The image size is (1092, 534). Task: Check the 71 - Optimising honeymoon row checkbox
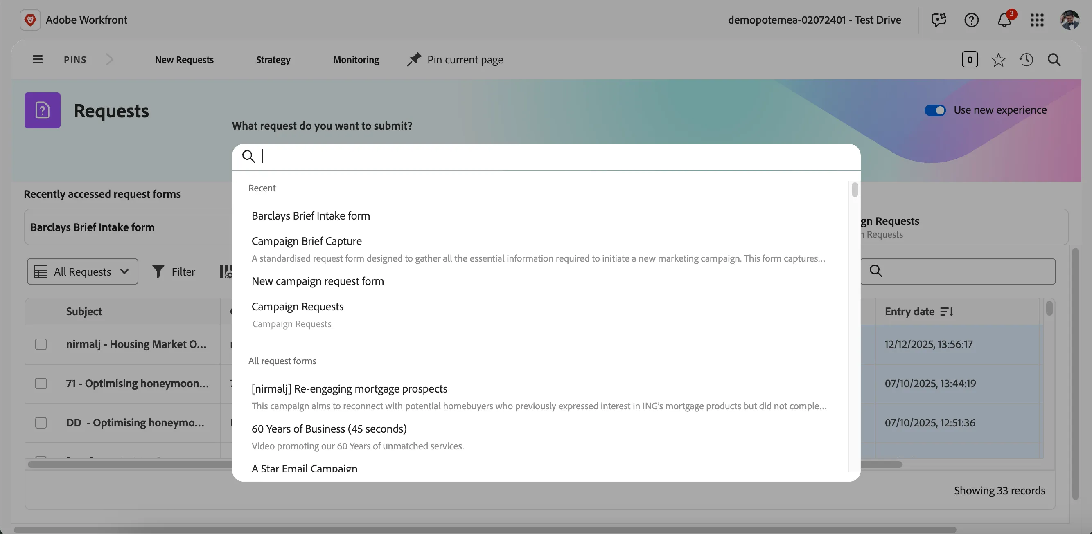click(41, 384)
